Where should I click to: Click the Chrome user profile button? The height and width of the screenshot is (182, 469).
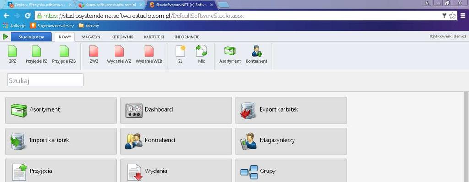click(427, 3)
